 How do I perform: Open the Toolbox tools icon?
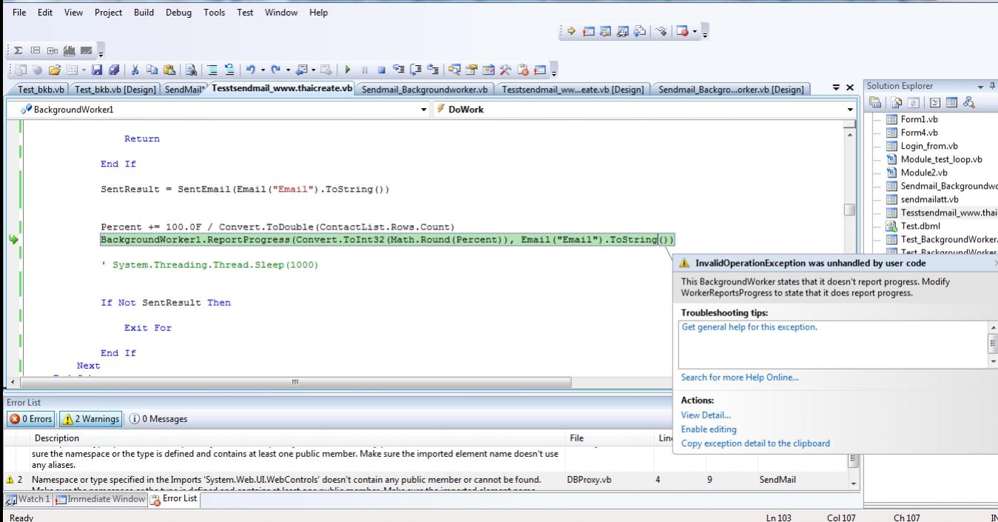(505, 71)
